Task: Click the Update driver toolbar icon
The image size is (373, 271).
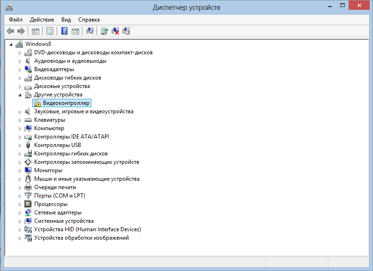Action: coord(104,31)
